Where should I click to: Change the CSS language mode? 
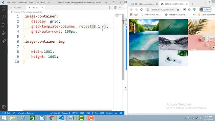tap(88, 113)
